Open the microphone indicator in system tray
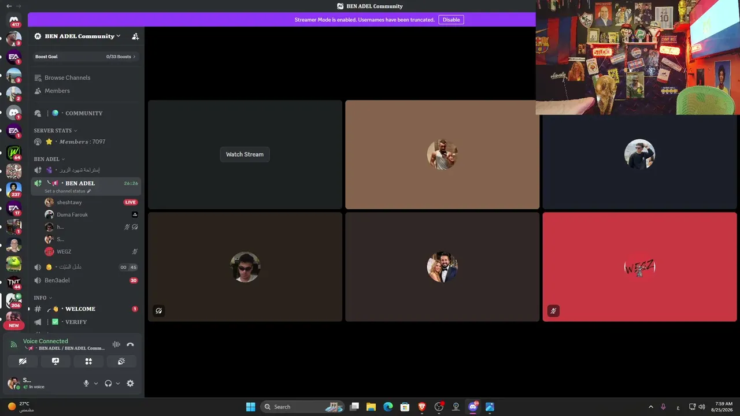 [663, 407]
